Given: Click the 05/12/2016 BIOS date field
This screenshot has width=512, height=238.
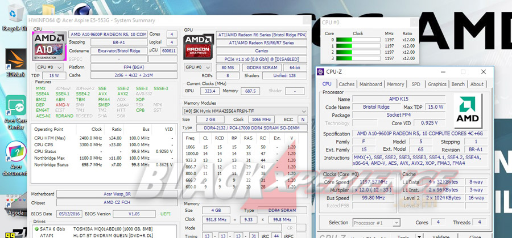Looking at the screenshot, I should 69,214.
